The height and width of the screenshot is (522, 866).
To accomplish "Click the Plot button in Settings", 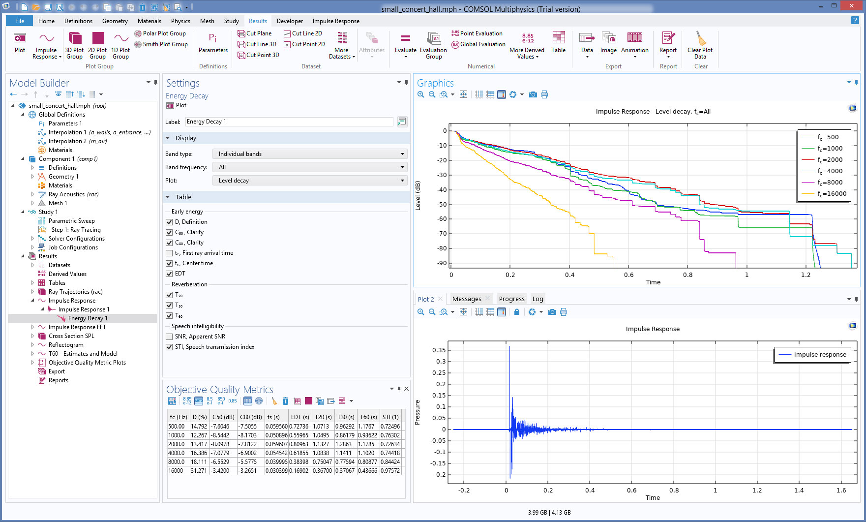I will click(x=177, y=105).
